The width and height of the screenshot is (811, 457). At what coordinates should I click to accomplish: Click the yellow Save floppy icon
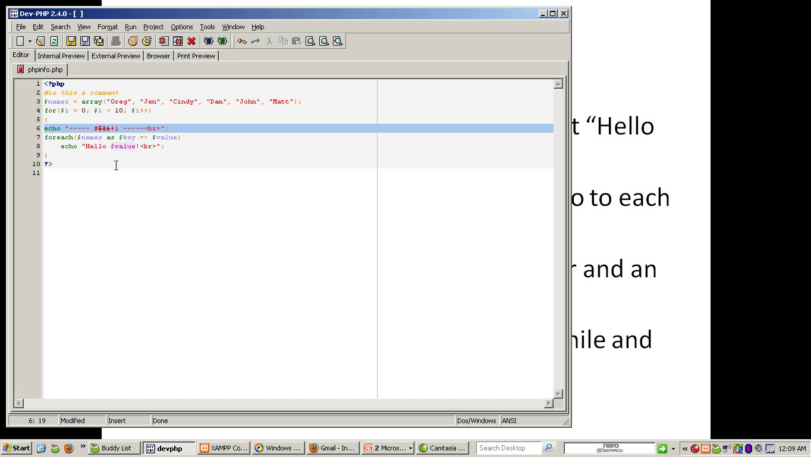tap(71, 41)
